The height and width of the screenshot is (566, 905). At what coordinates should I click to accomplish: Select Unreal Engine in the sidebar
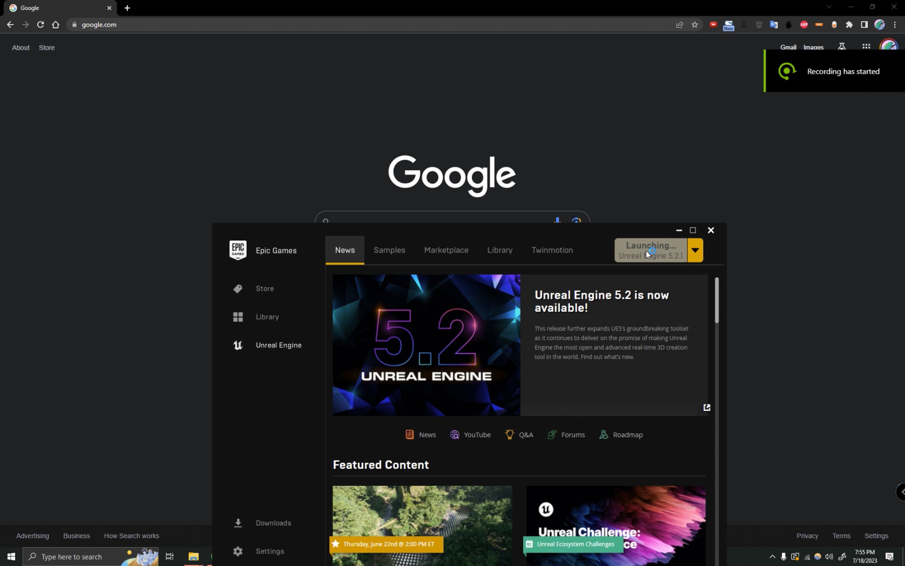click(x=278, y=345)
